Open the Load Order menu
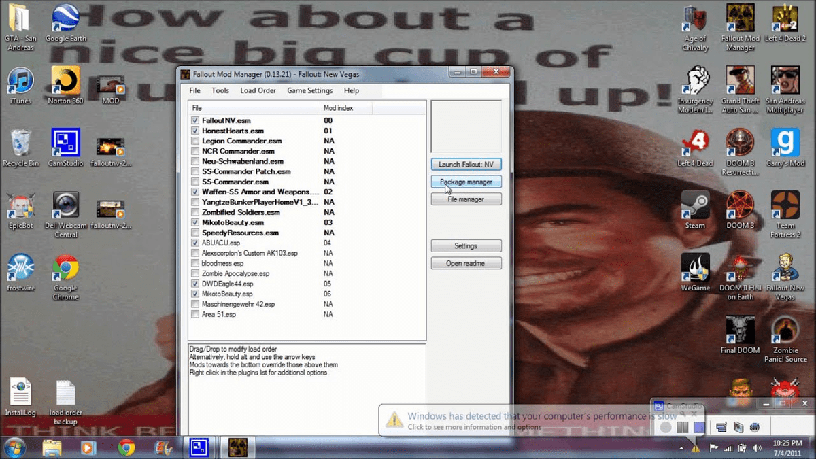The height and width of the screenshot is (459, 816). click(x=258, y=90)
